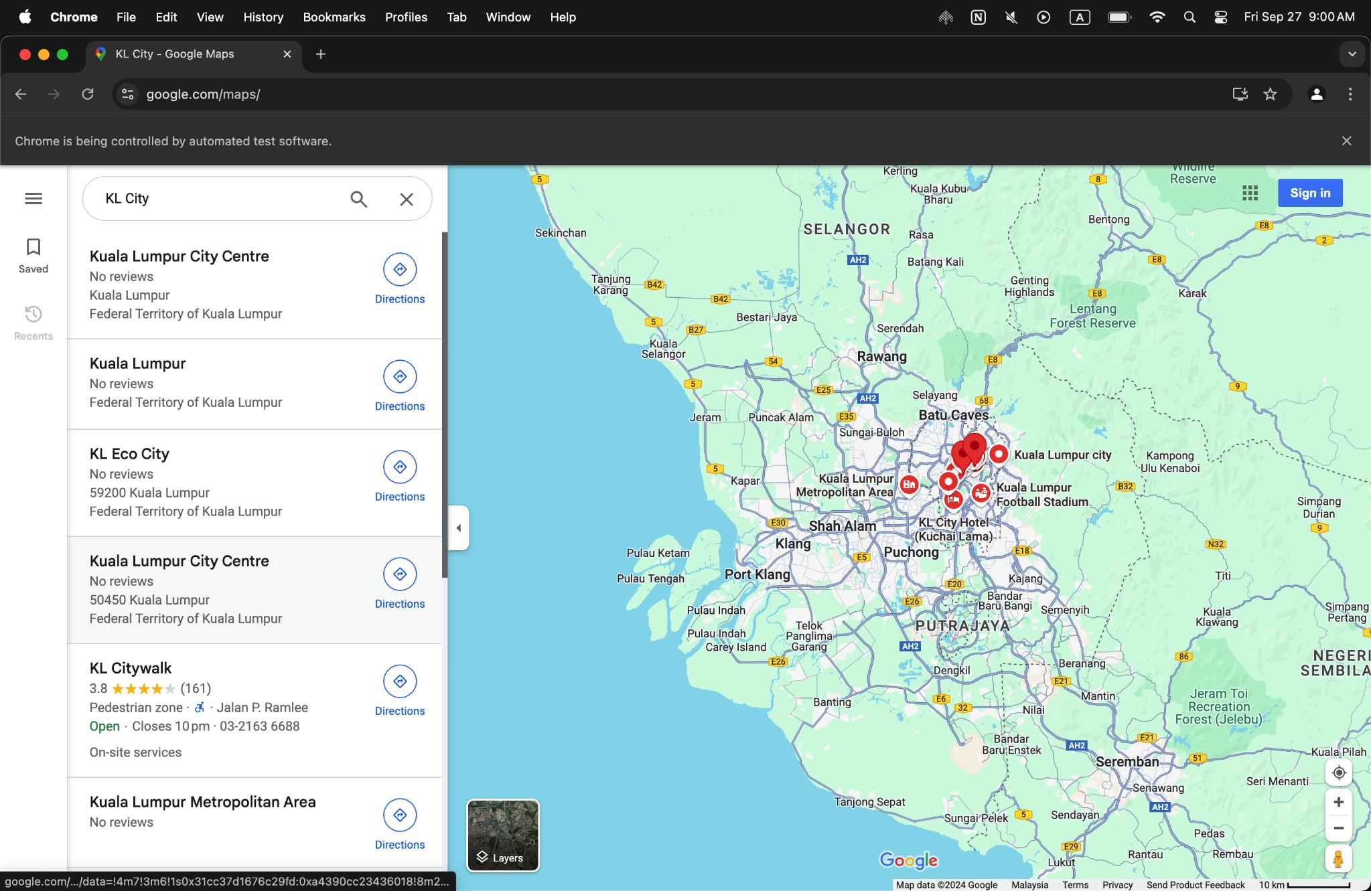Toggle the 10 km map scale unit

click(1304, 885)
